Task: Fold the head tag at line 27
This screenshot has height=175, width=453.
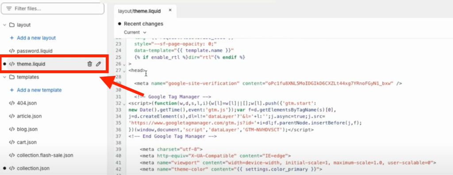Action: (124, 71)
